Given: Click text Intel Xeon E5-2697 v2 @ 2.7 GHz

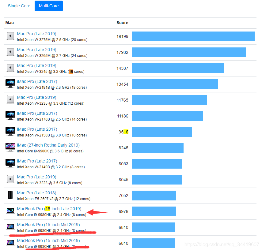Looking at the screenshot, I should [x=45, y=199].
